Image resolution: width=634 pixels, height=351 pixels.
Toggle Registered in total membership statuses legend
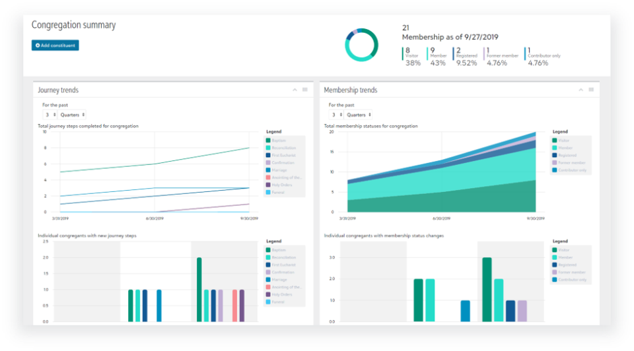point(565,155)
